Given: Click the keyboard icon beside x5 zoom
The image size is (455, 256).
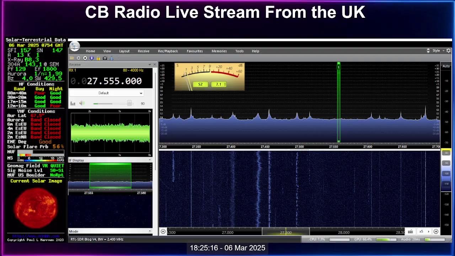Looking at the screenshot, I should coord(410,231).
